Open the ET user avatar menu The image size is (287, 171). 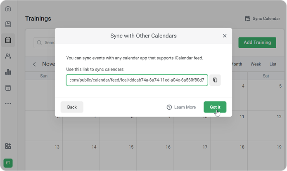[x=8, y=163]
